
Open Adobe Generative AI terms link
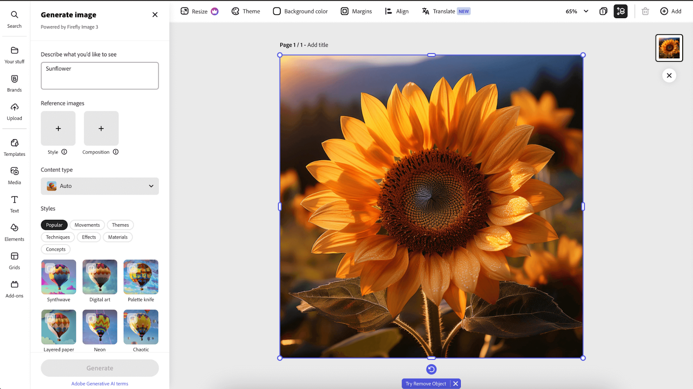point(100,384)
